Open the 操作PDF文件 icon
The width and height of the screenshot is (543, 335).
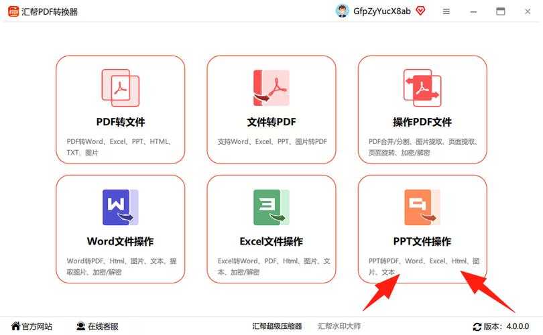(x=422, y=88)
